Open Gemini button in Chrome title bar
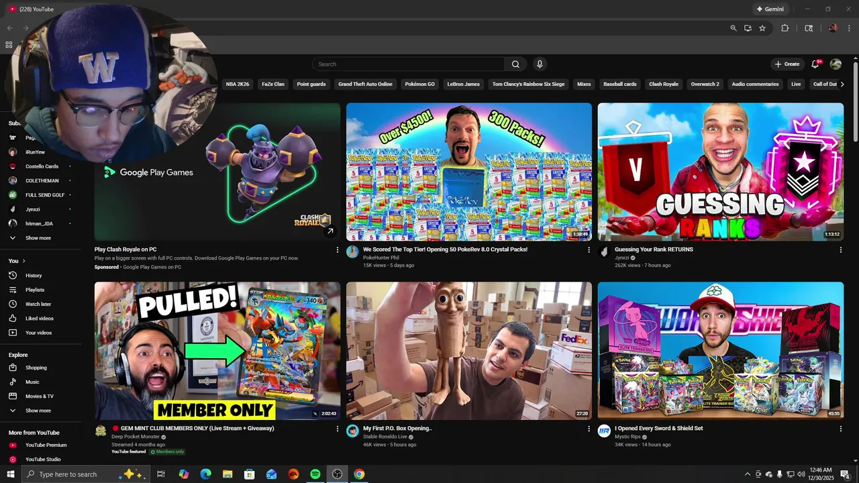859x483 pixels. tap(769, 9)
